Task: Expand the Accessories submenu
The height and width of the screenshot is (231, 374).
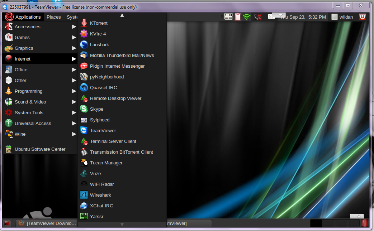Action: 40,27
